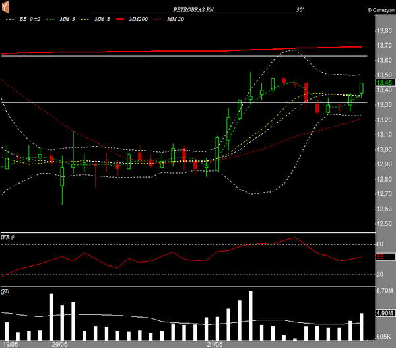Click the last green candlestick on the chart
Image resolution: width=396 pixels, height=348 pixels.
tap(362, 88)
